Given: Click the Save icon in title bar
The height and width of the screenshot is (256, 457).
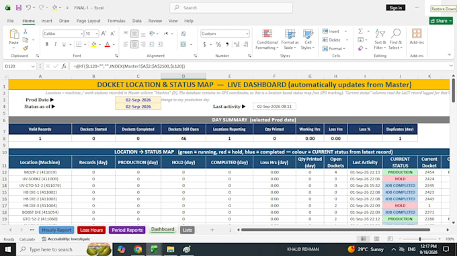Looking at the screenshot, I should (19, 8).
